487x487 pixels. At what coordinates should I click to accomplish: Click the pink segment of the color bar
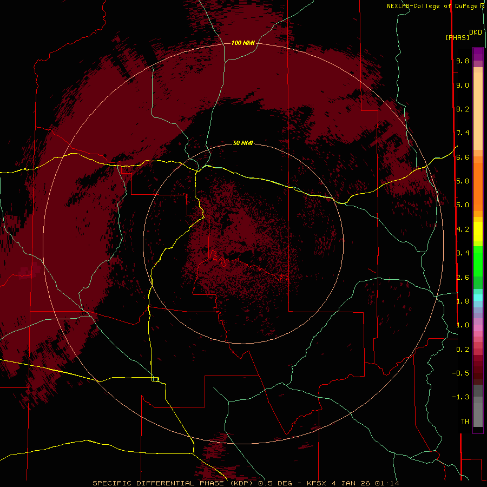pos(478,328)
